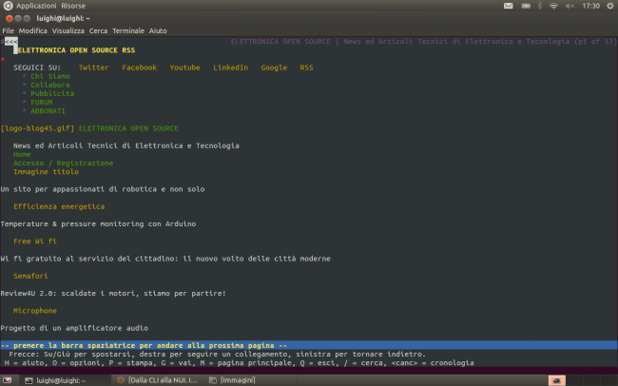Screen dimensions: 618x386
Task: Open the Free Wi fi link
Action: 35,241
